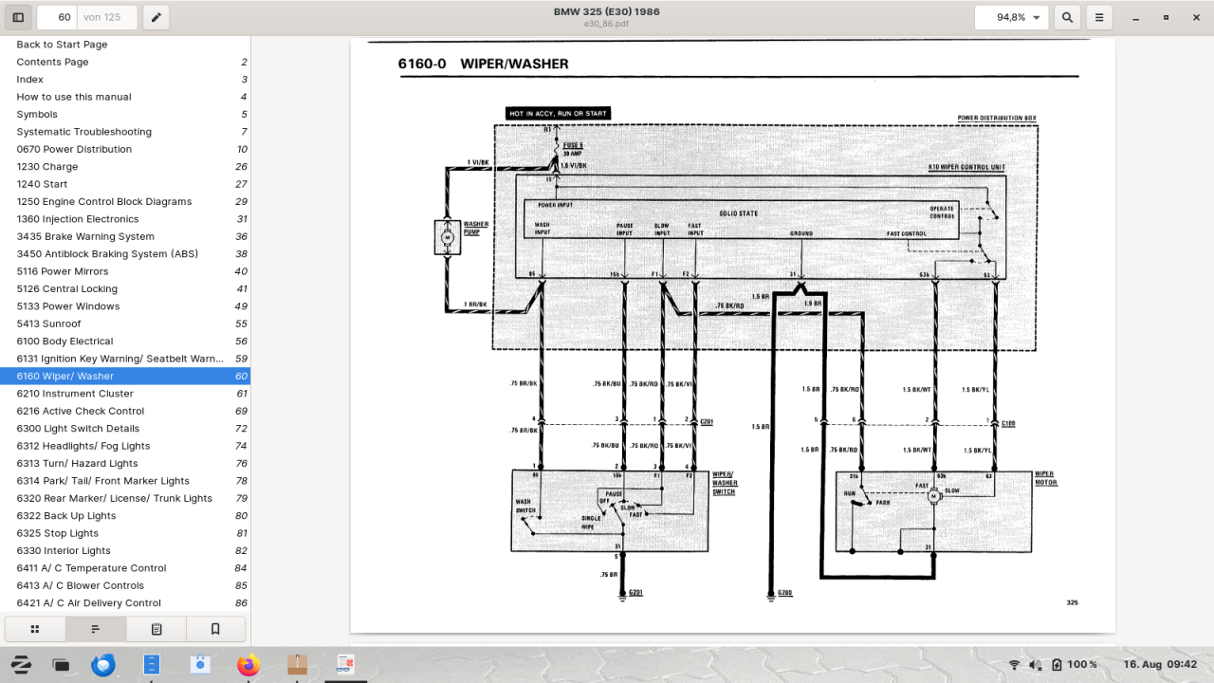1214x683 pixels.
Task: Select 6100 Body Electrical
Action: point(125,341)
